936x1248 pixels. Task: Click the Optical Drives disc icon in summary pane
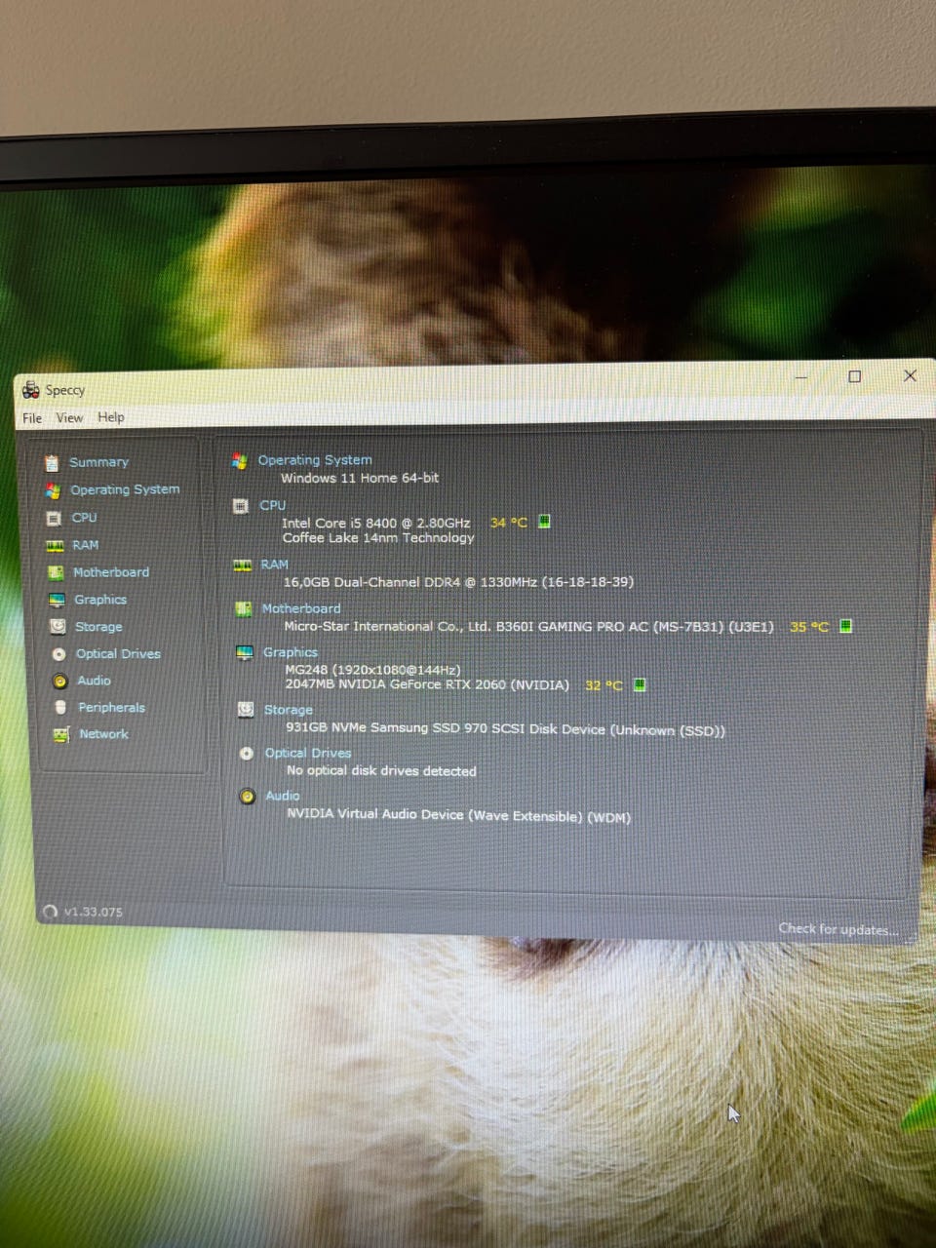[x=247, y=754]
